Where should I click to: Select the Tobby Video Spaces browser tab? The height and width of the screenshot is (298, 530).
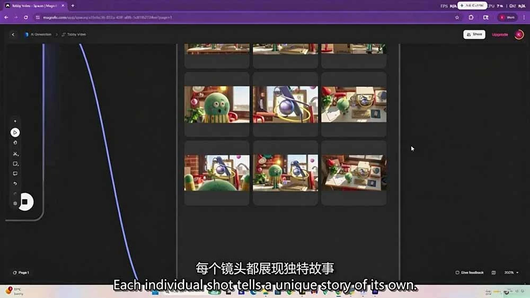[x=34, y=6]
